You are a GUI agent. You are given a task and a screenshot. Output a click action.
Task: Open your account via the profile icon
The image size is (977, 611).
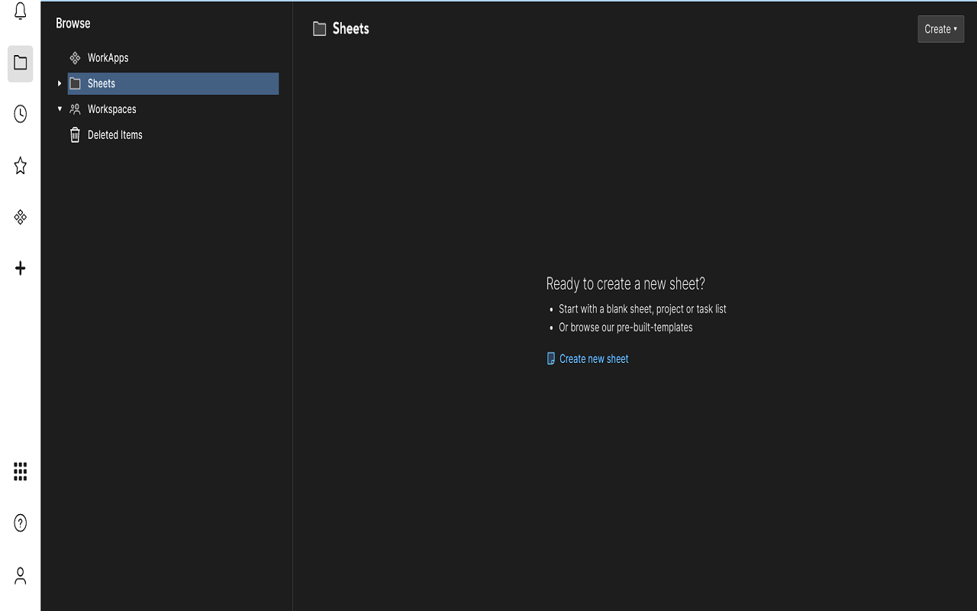pyautogui.click(x=20, y=576)
